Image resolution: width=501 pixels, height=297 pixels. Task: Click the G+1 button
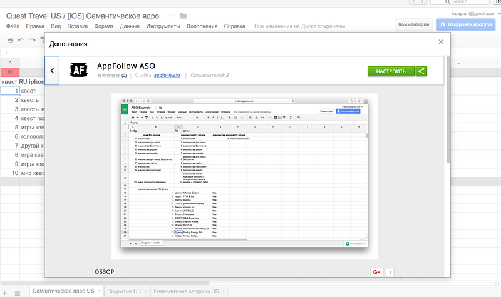click(x=378, y=272)
